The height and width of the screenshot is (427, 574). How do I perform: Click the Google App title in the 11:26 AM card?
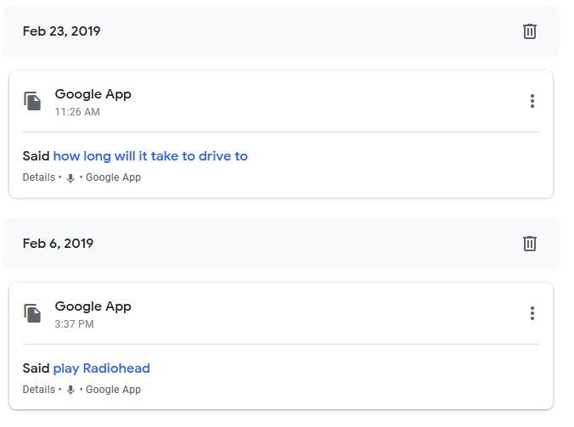(x=93, y=94)
